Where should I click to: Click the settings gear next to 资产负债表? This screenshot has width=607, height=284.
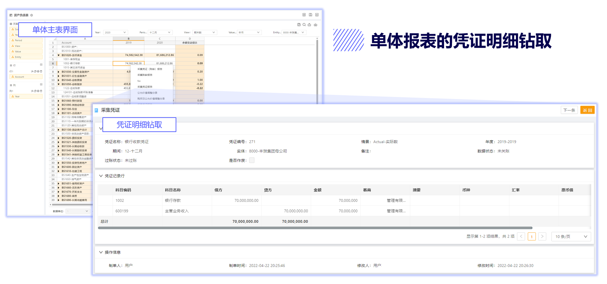[x=32, y=15]
